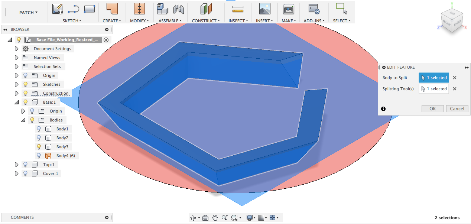
Task: Open Display Settings monitor icon
Action: point(250,218)
